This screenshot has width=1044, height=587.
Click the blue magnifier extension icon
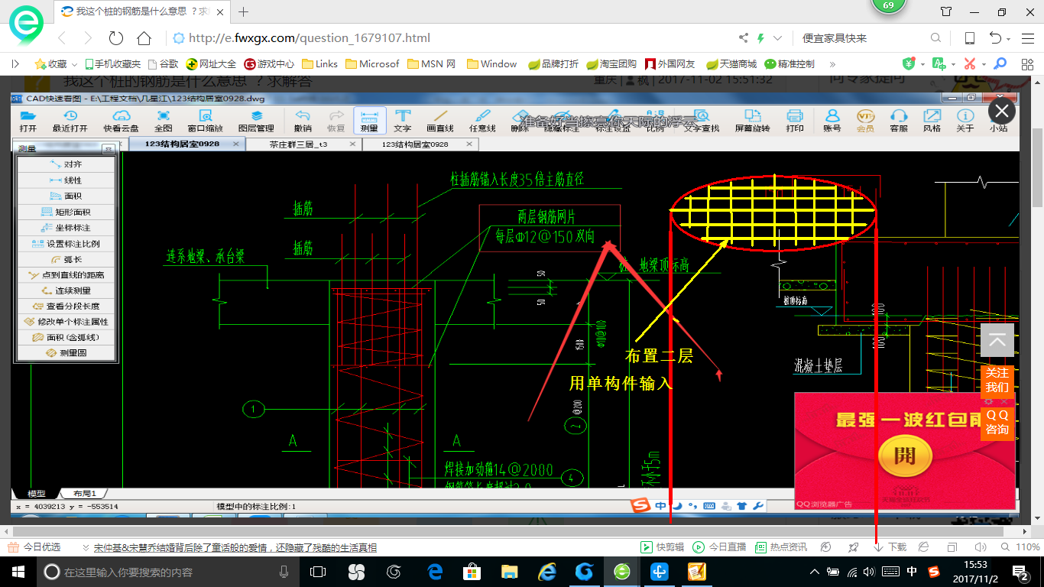(x=1000, y=63)
